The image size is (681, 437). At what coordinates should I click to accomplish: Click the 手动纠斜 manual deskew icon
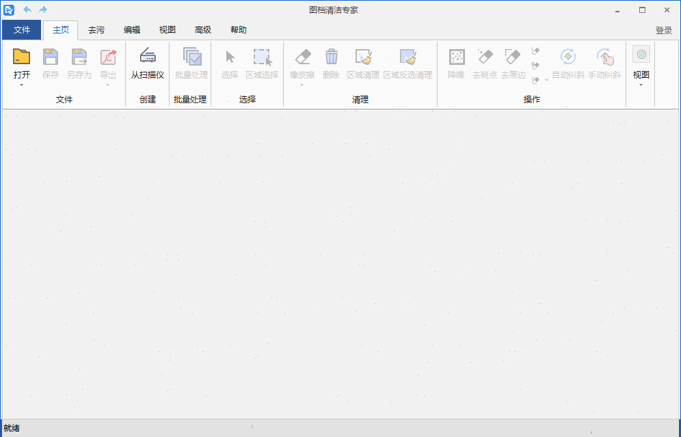(604, 57)
